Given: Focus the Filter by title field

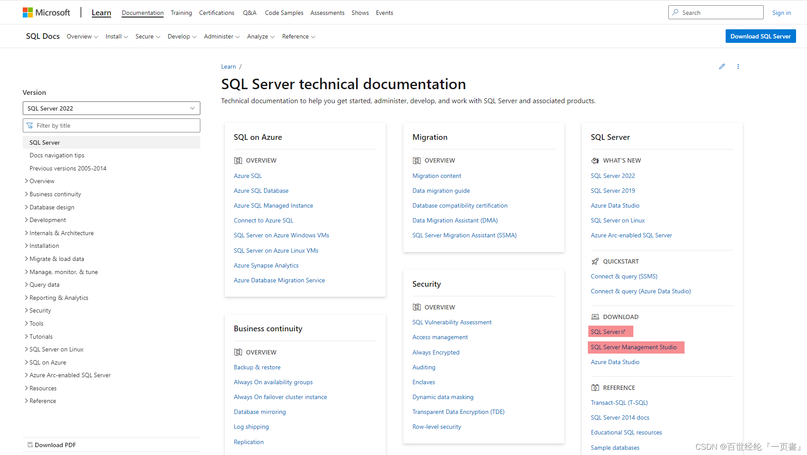Looking at the screenshot, I should click(x=112, y=125).
